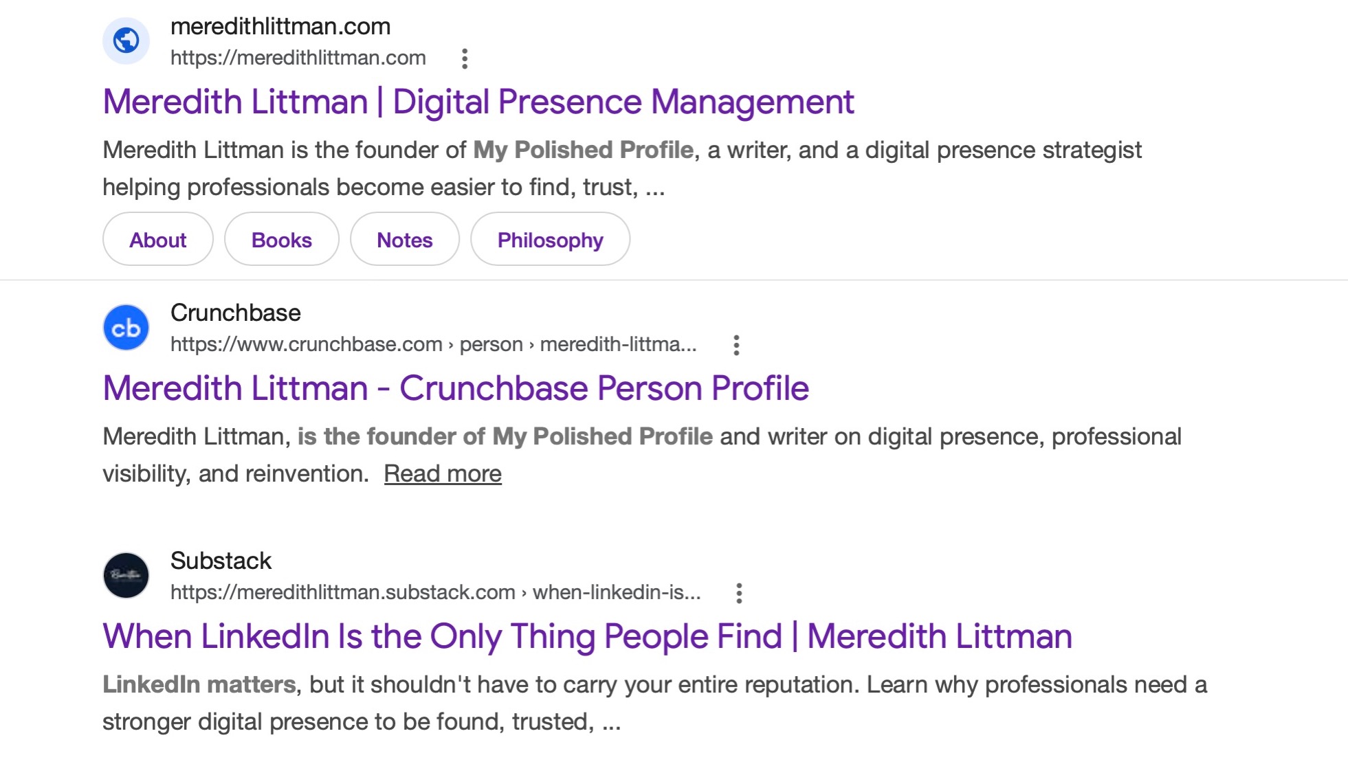Click the meredithlittman.com globe favicon
1348x762 pixels.
click(126, 41)
